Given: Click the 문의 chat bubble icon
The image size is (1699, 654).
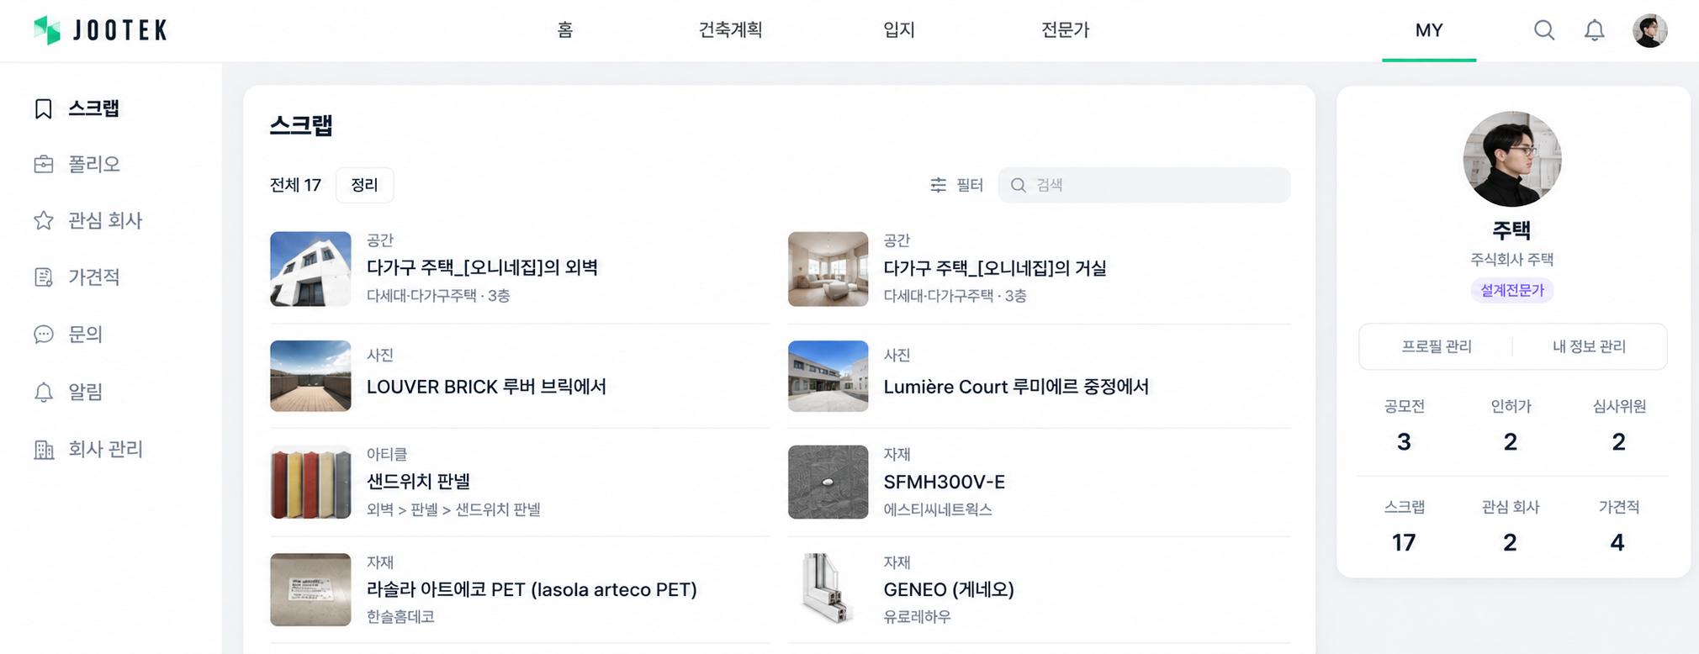Looking at the screenshot, I should 43,335.
